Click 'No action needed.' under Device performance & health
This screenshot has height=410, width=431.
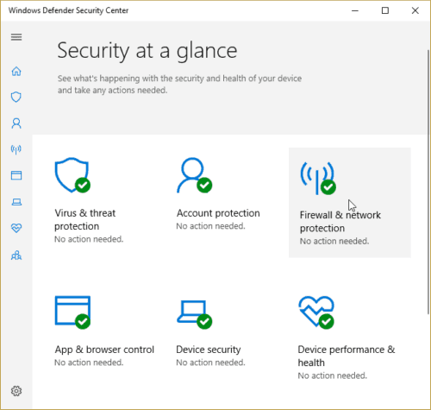pyautogui.click(x=333, y=375)
